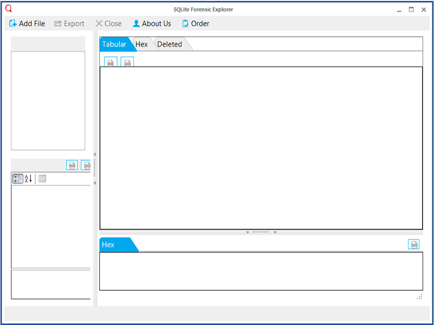434x325 pixels.
Task: Click the dotted grip on horizontal splitter
Action: click(x=261, y=232)
